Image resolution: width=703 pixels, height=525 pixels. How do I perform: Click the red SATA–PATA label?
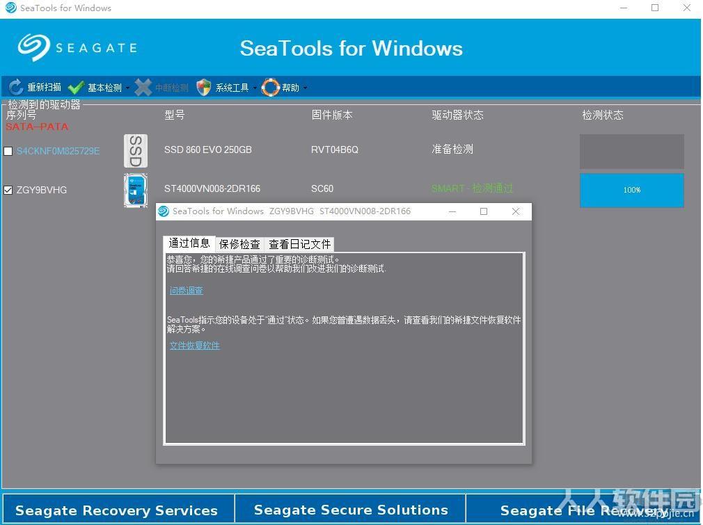[x=37, y=127]
